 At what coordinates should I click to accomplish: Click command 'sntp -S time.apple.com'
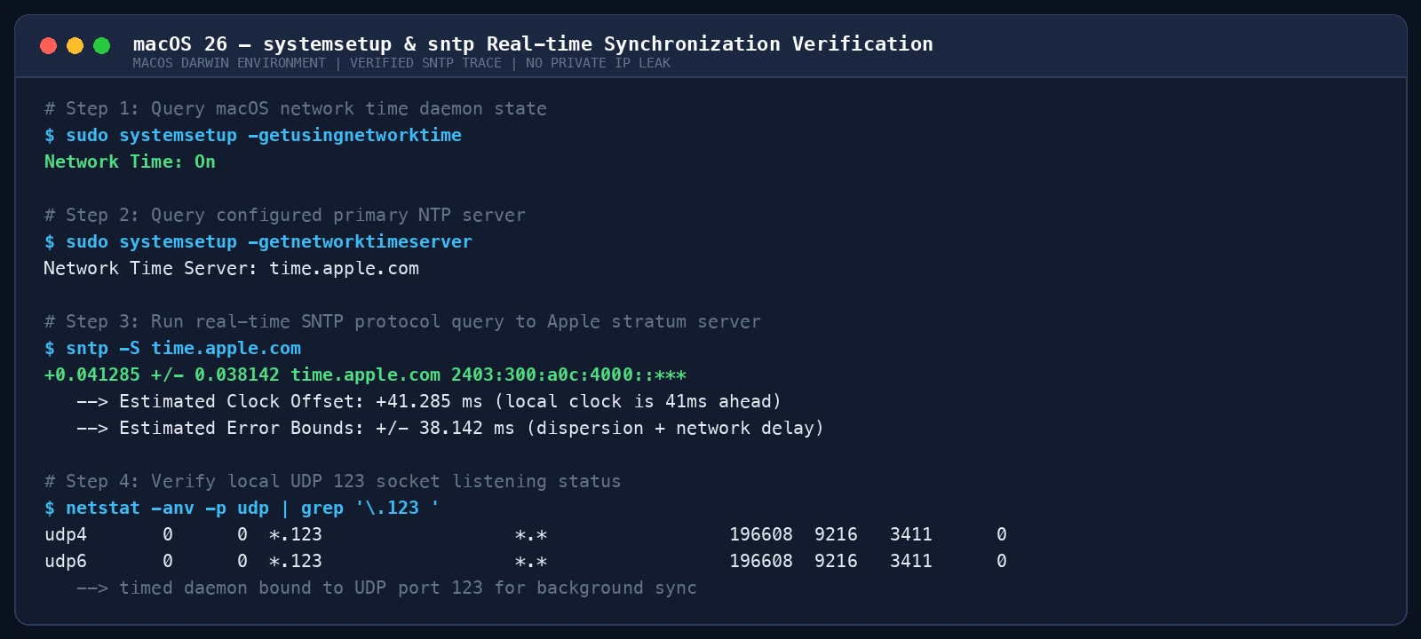click(183, 348)
